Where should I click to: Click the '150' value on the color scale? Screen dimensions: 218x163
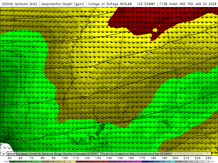tap(120, 158)
